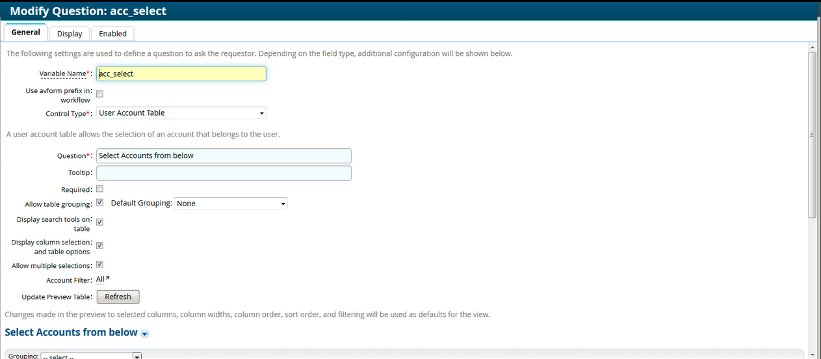Toggle the Use avform prefix in workflow checkbox

100,94
